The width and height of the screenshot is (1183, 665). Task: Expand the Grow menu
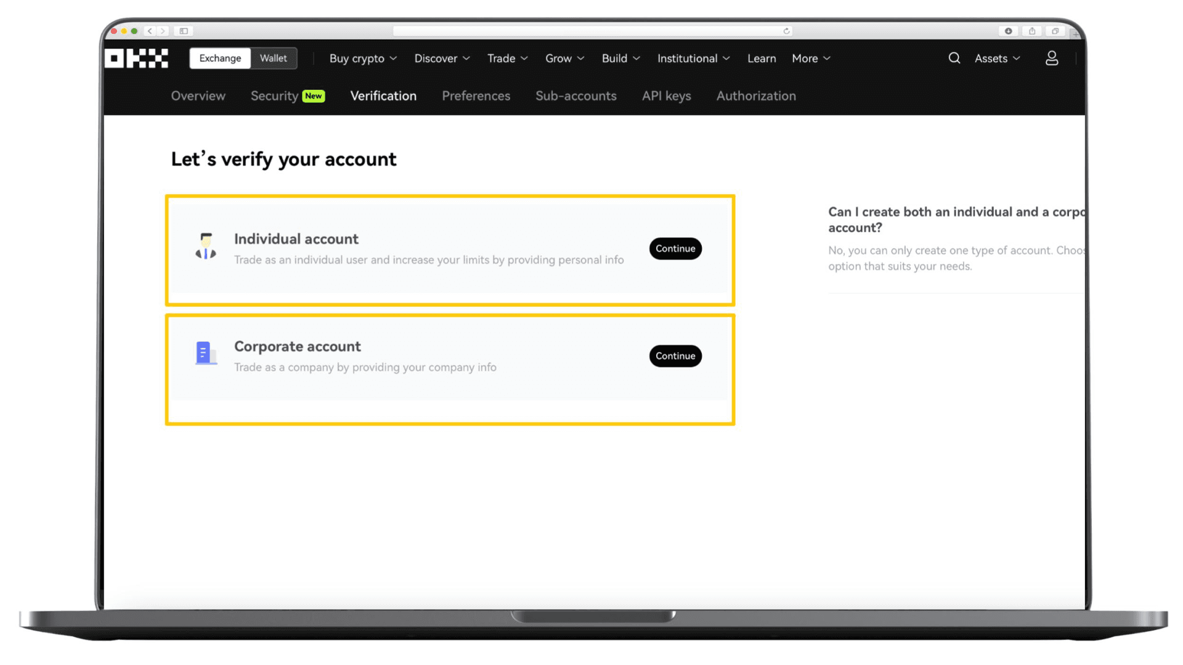[564, 58]
